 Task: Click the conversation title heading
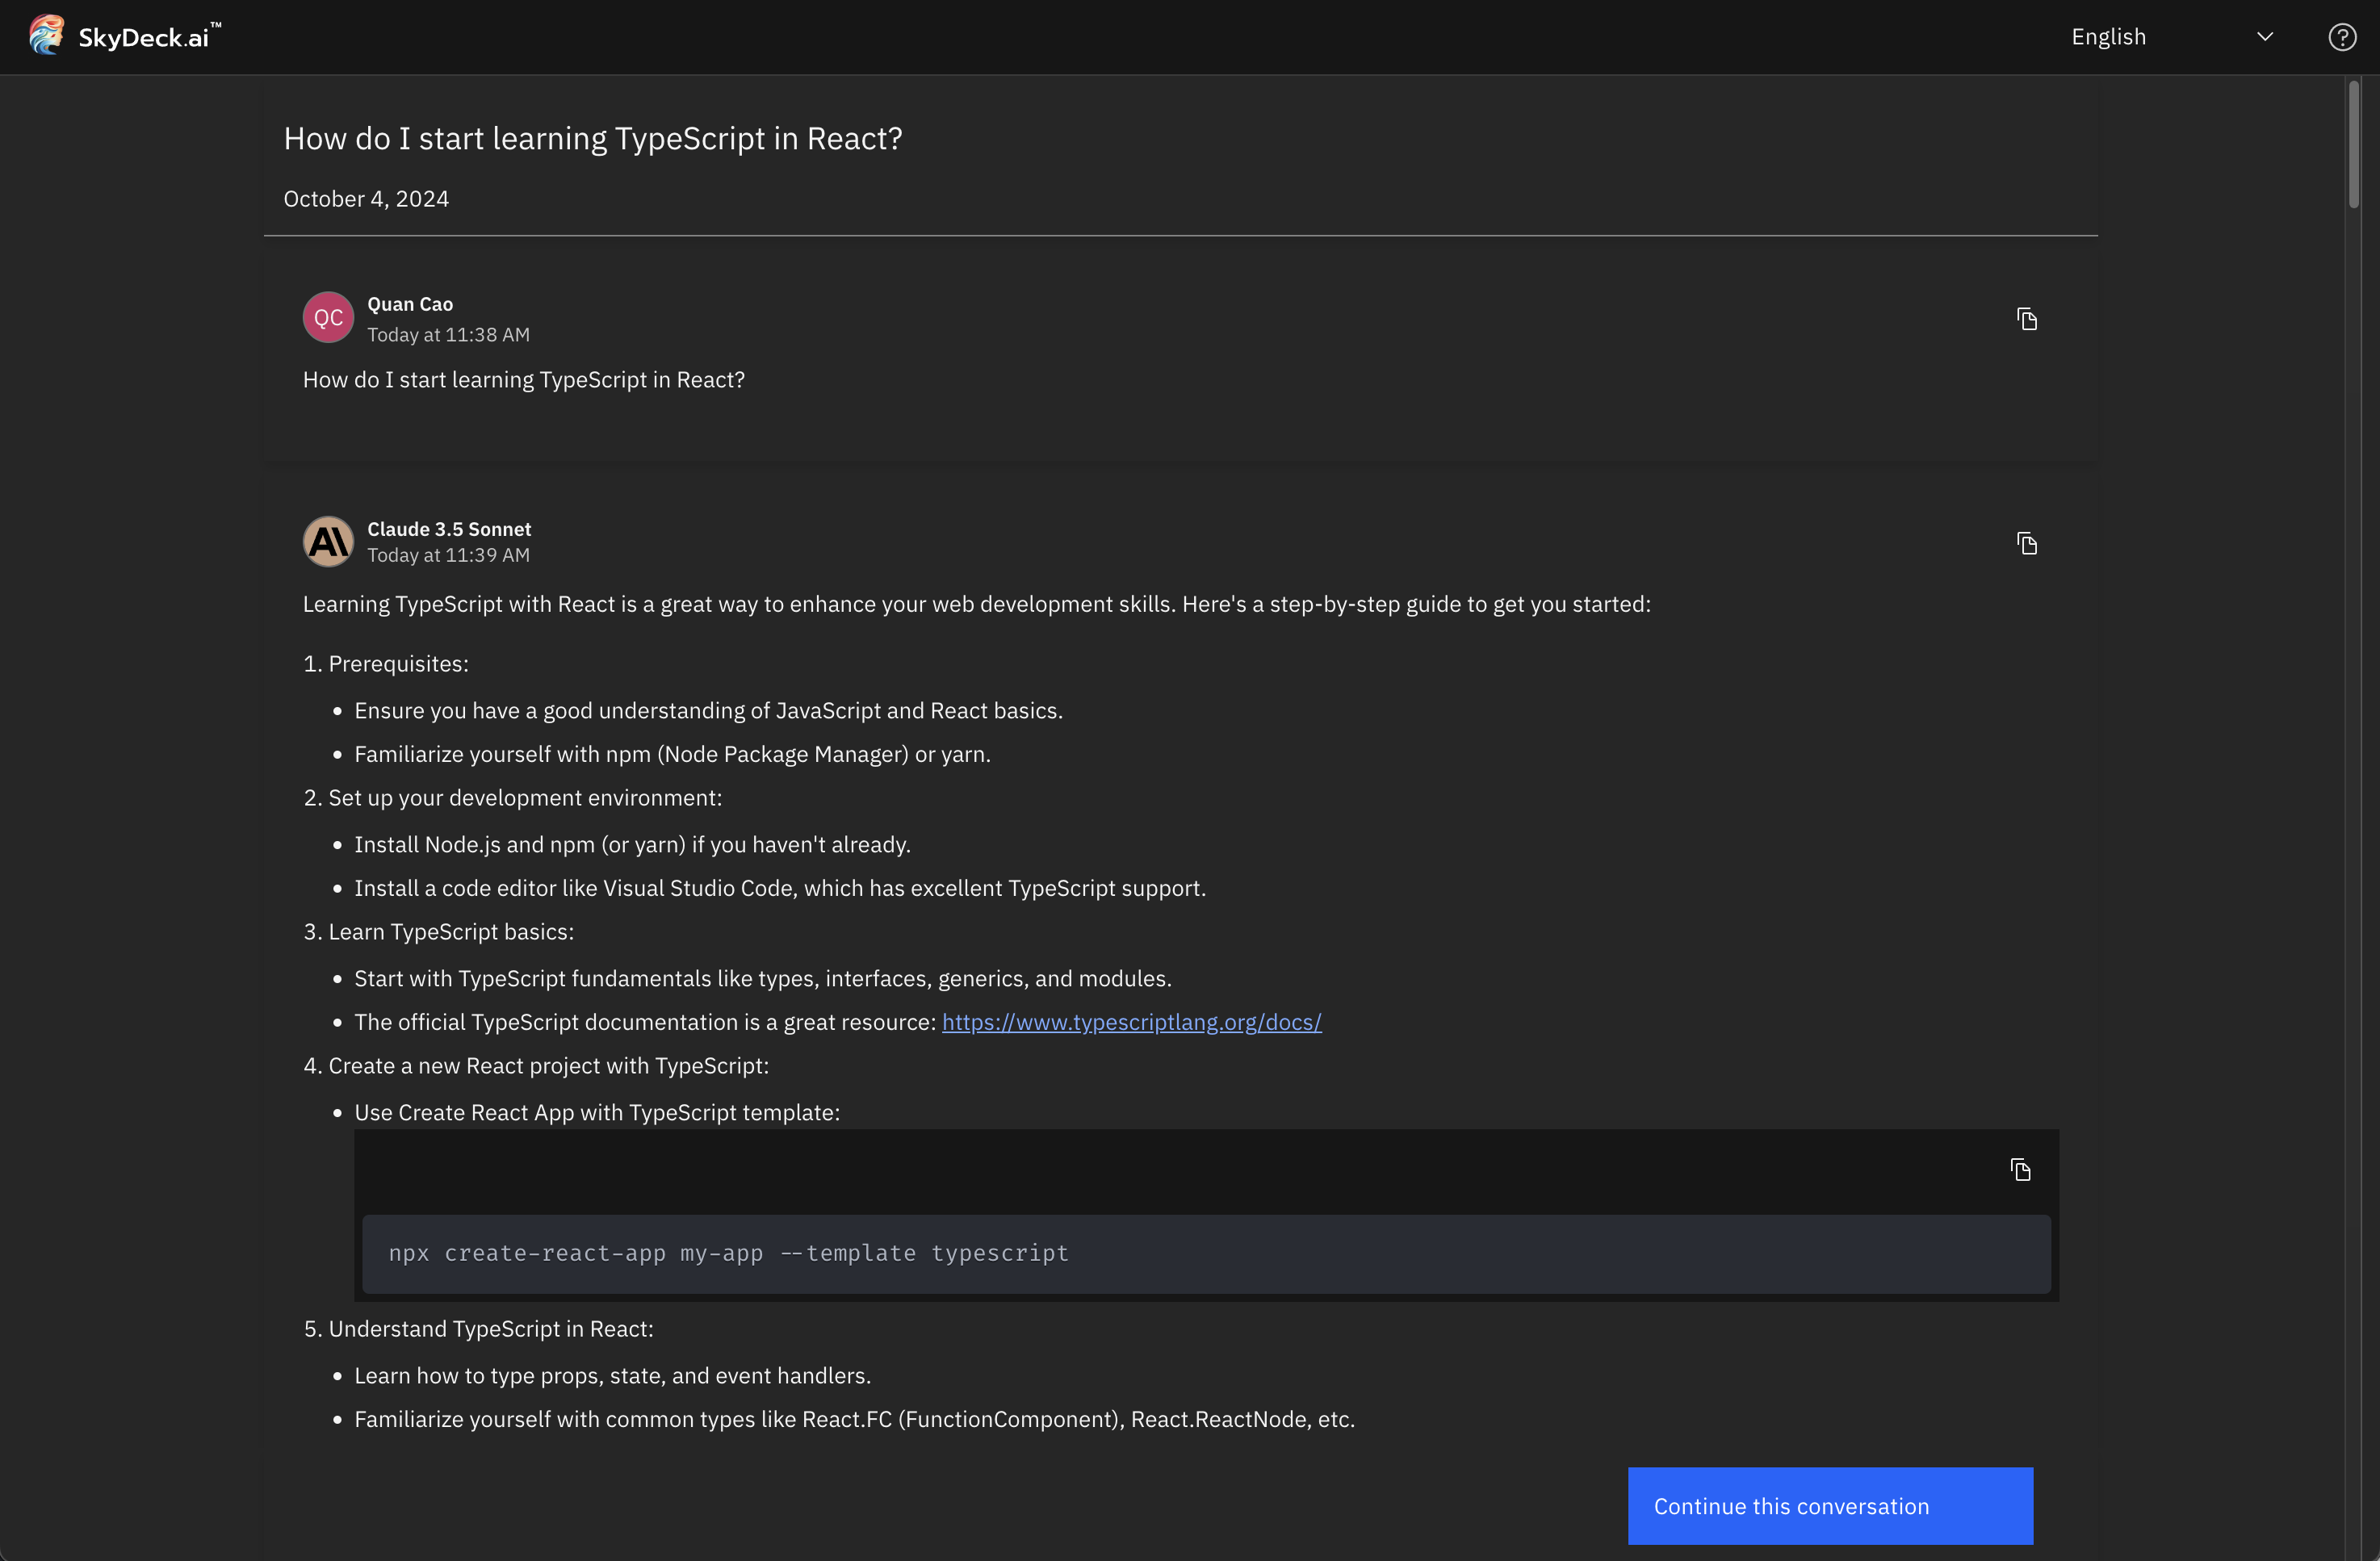coord(593,138)
